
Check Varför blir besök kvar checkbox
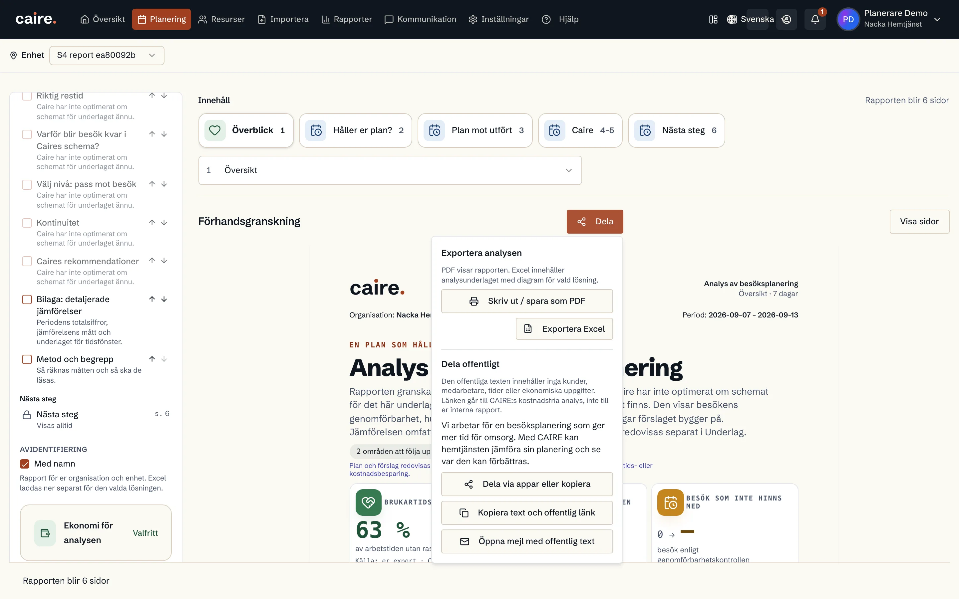(x=27, y=134)
